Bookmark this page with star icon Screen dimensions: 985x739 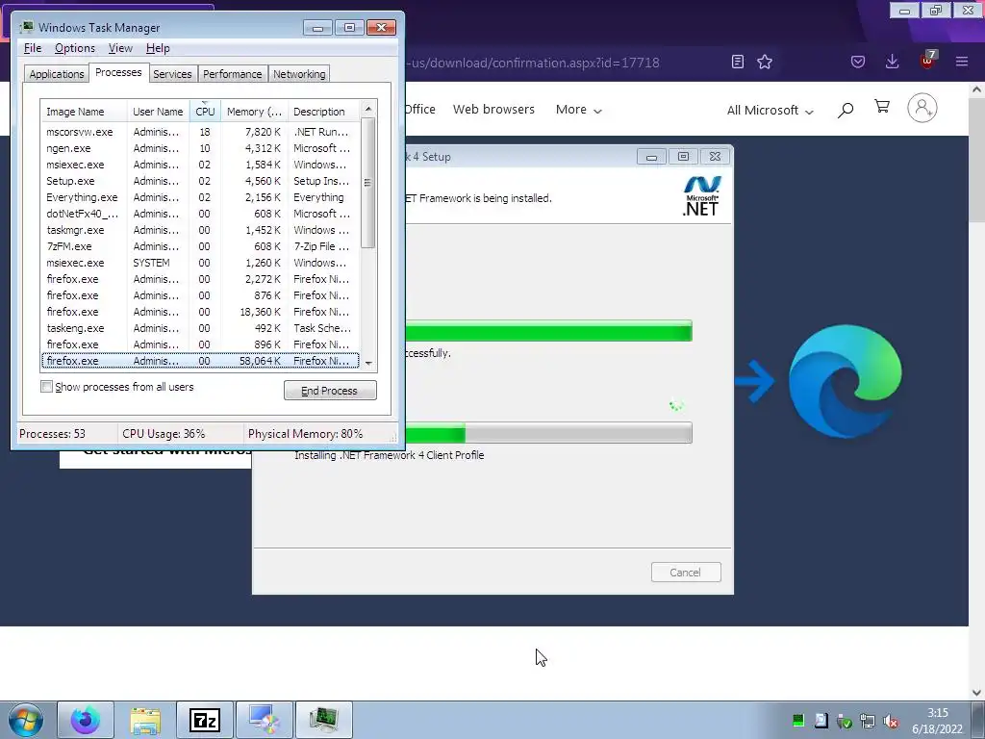tap(765, 62)
